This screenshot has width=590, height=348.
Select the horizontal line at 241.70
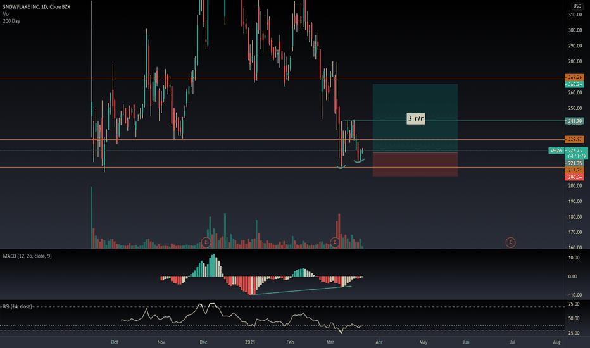coord(453,121)
